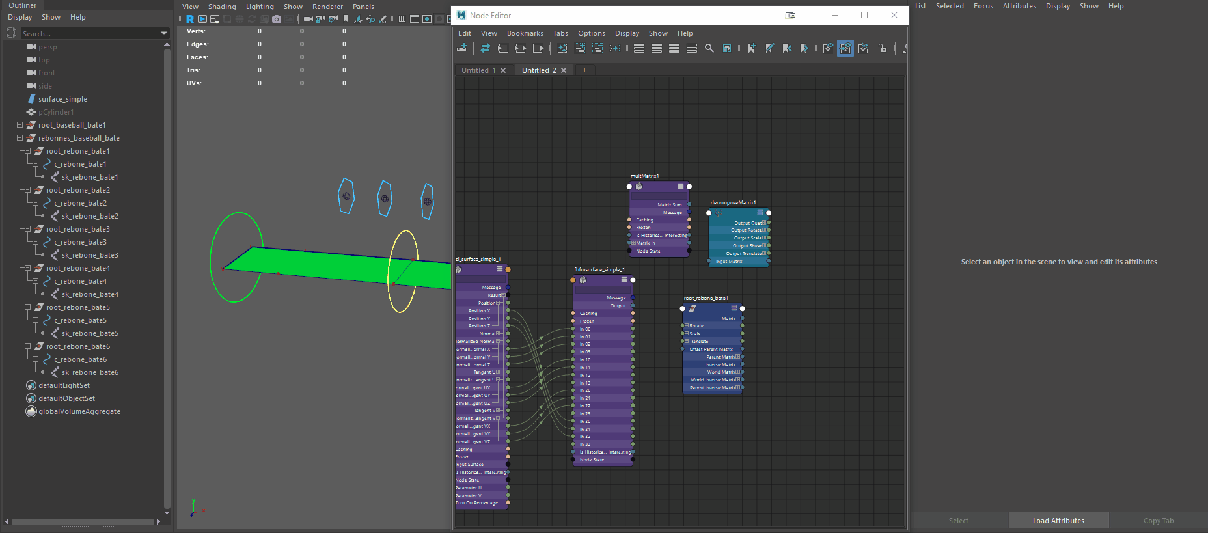Image resolution: width=1208 pixels, height=533 pixels.
Task: Click select camera icon in viewport
Action: (309, 19)
